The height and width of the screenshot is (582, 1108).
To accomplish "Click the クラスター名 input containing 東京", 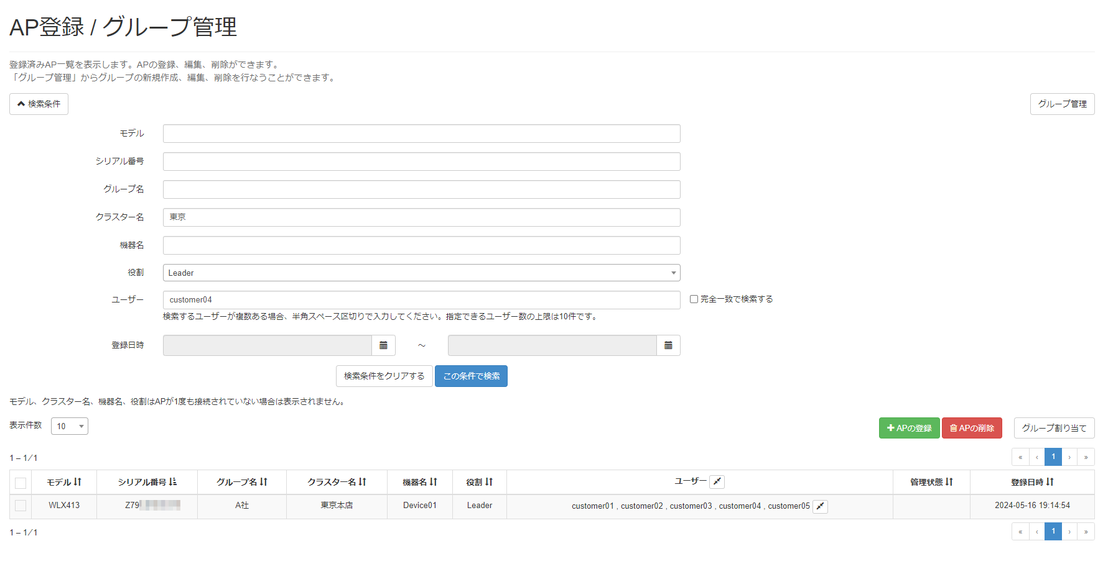I will point(421,217).
